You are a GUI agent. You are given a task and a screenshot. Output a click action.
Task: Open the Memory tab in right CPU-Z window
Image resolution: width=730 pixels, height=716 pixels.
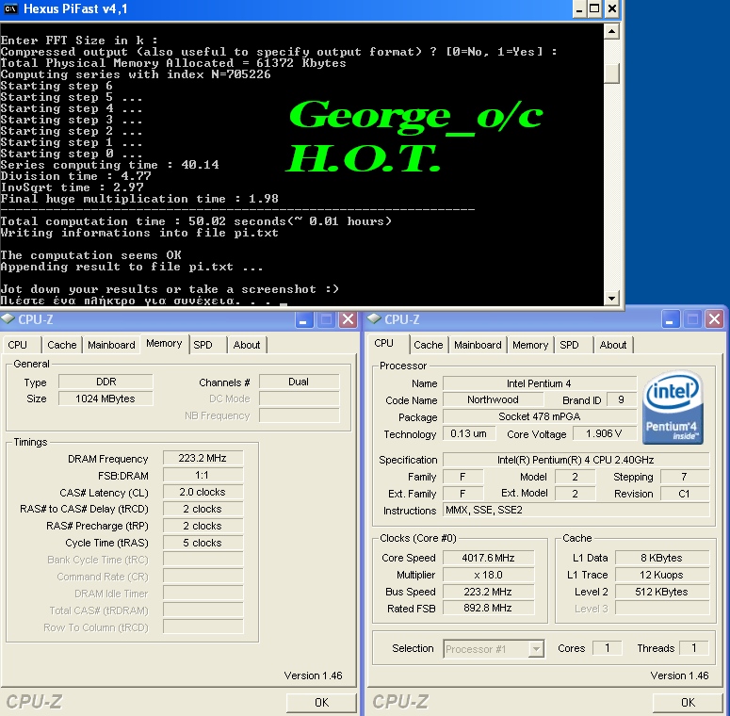530,345
